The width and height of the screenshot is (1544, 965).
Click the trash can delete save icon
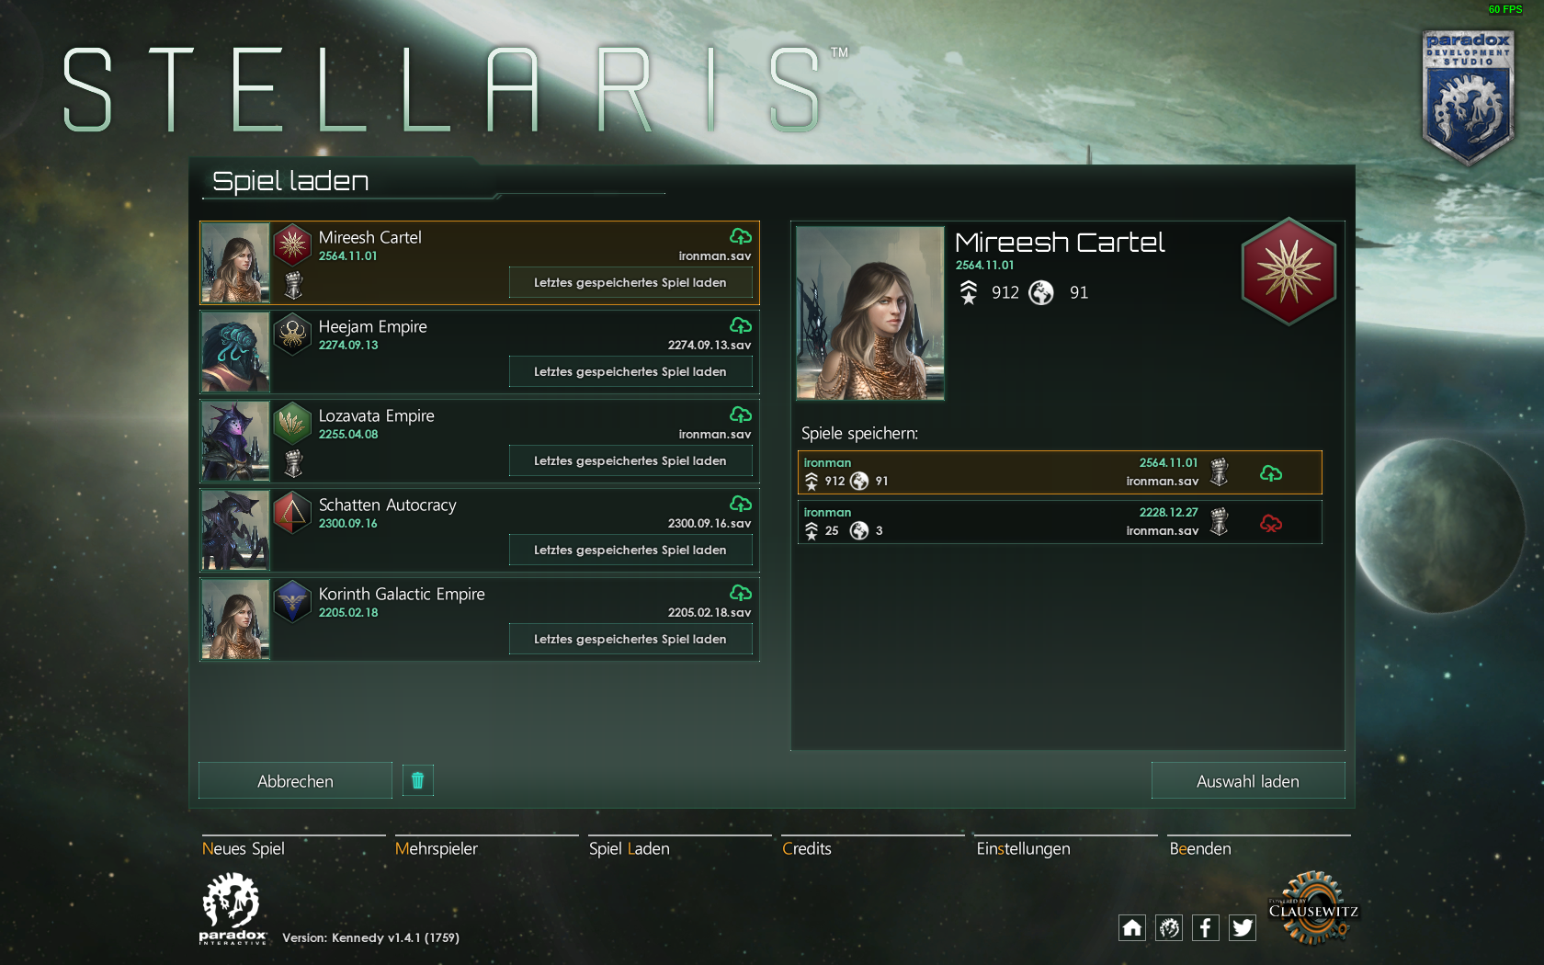(417, 780)
